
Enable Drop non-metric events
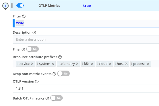click(63, 74)
